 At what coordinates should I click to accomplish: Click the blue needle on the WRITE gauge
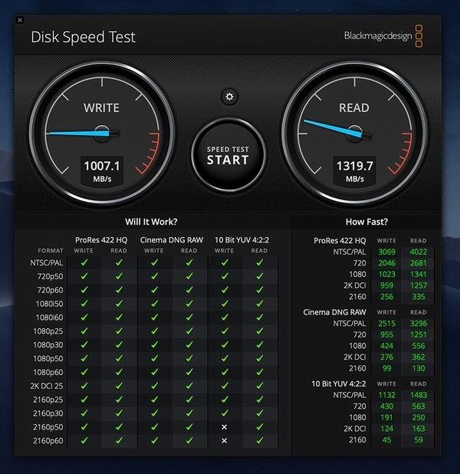(77, 133)
